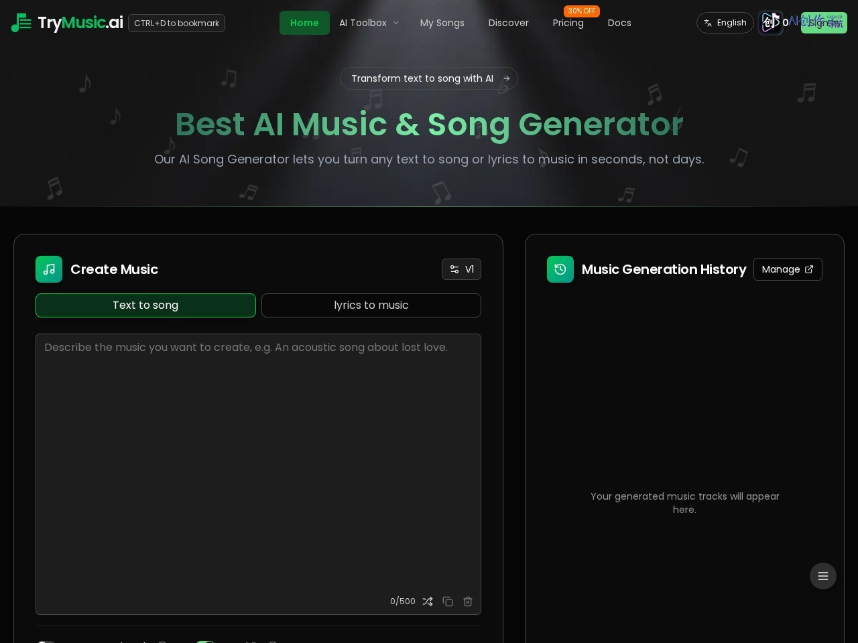Click the 0/500 character counter

(x=403, y=601)
